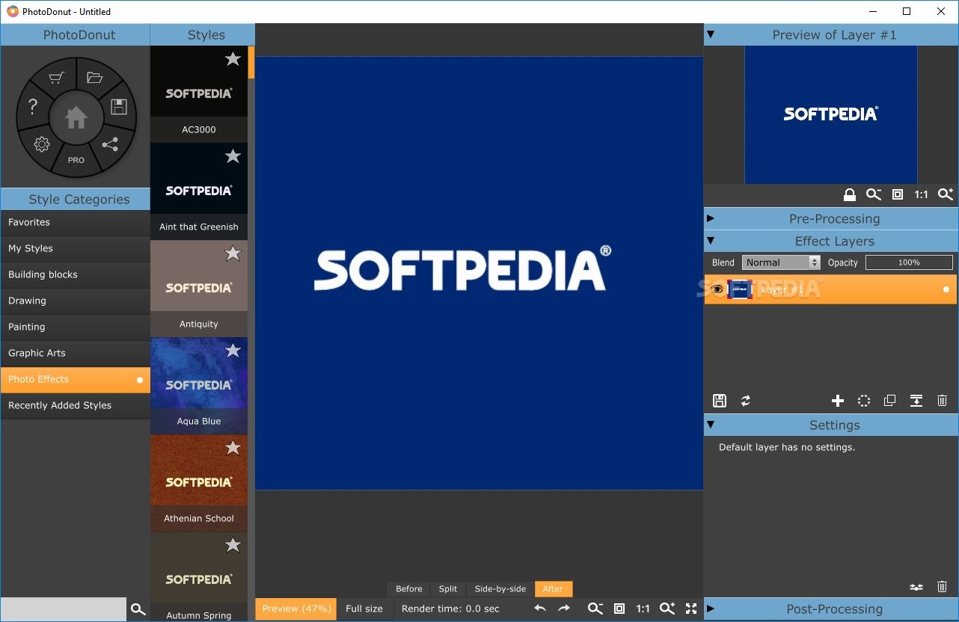959x622 pixels.
Task: Click the styles search magnifier icon
Action: tap(138, 609)
